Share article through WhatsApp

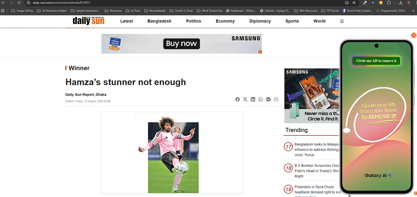260,99
